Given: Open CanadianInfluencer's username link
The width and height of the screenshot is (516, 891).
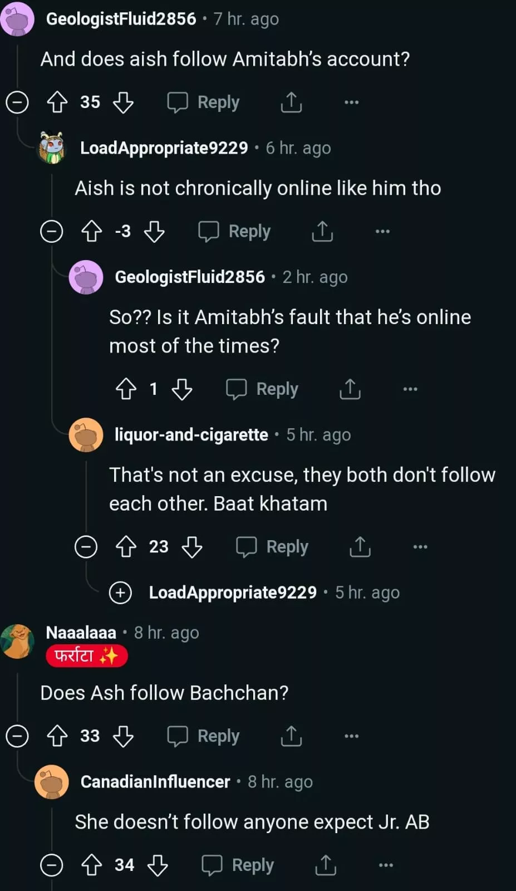Looking at the screenshot, I should tap(155, 782).
